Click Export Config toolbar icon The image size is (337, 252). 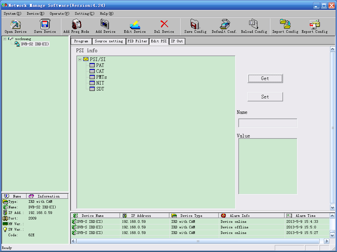tap(314, 24)
